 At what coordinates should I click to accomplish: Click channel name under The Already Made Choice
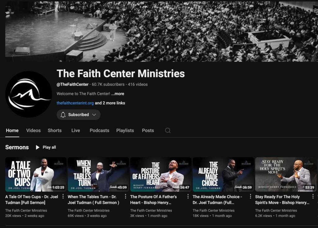214,210
